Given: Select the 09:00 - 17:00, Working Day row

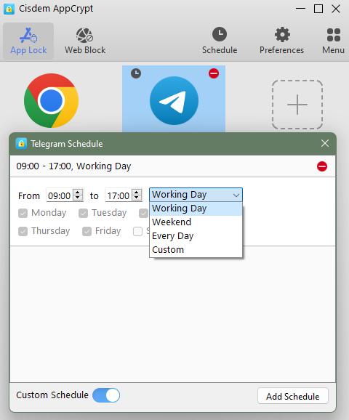Looking at the screenshot, I should pyautogui.click(x=172, y=166).
